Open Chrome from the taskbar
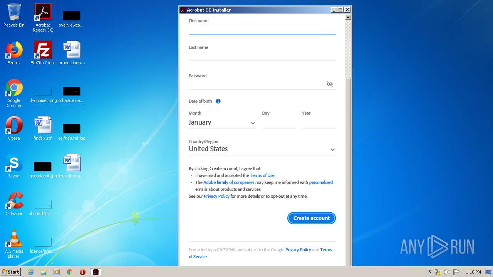Image resolution: width=493 pixels, height=277 pixels. point(70,272)
